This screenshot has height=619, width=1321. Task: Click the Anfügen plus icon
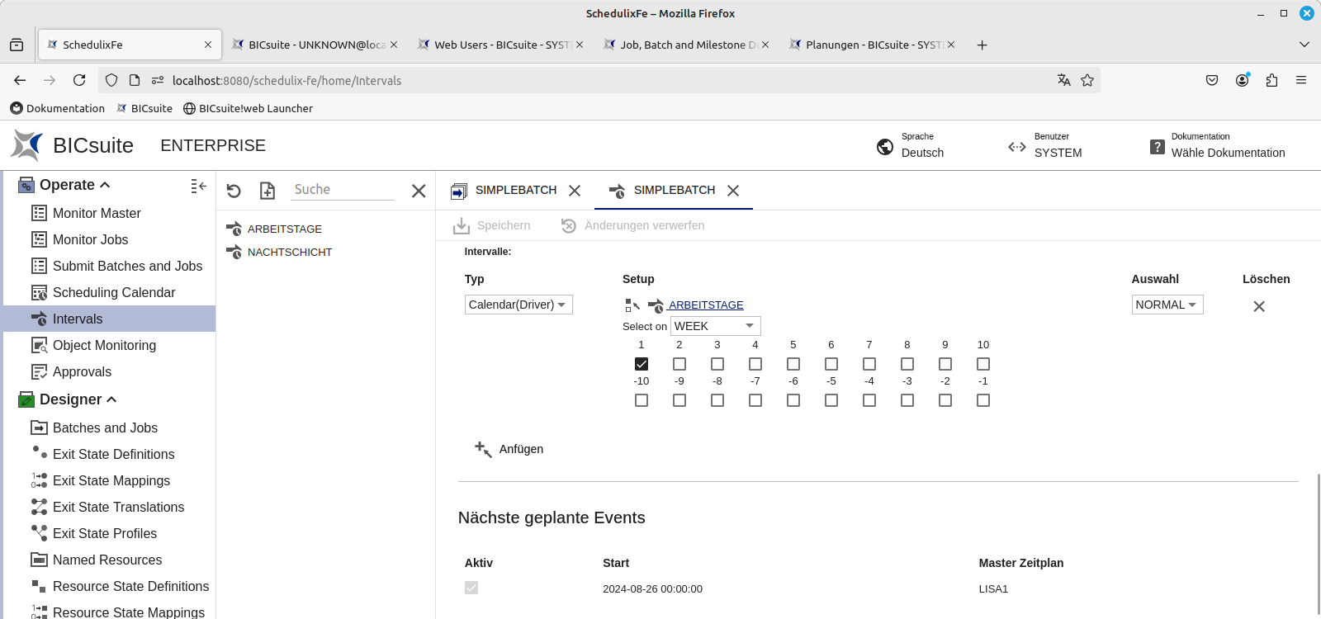483,449
